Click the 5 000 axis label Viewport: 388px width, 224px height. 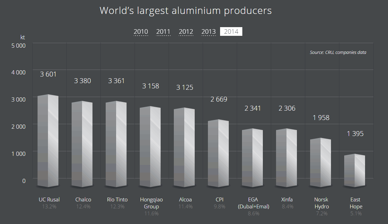[x=18, y=46]
